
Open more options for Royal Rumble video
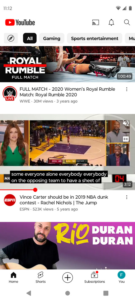[x=127, y=89]
